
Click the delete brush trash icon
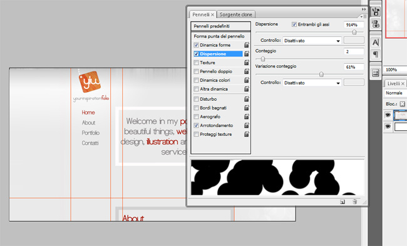coord(354,202)
